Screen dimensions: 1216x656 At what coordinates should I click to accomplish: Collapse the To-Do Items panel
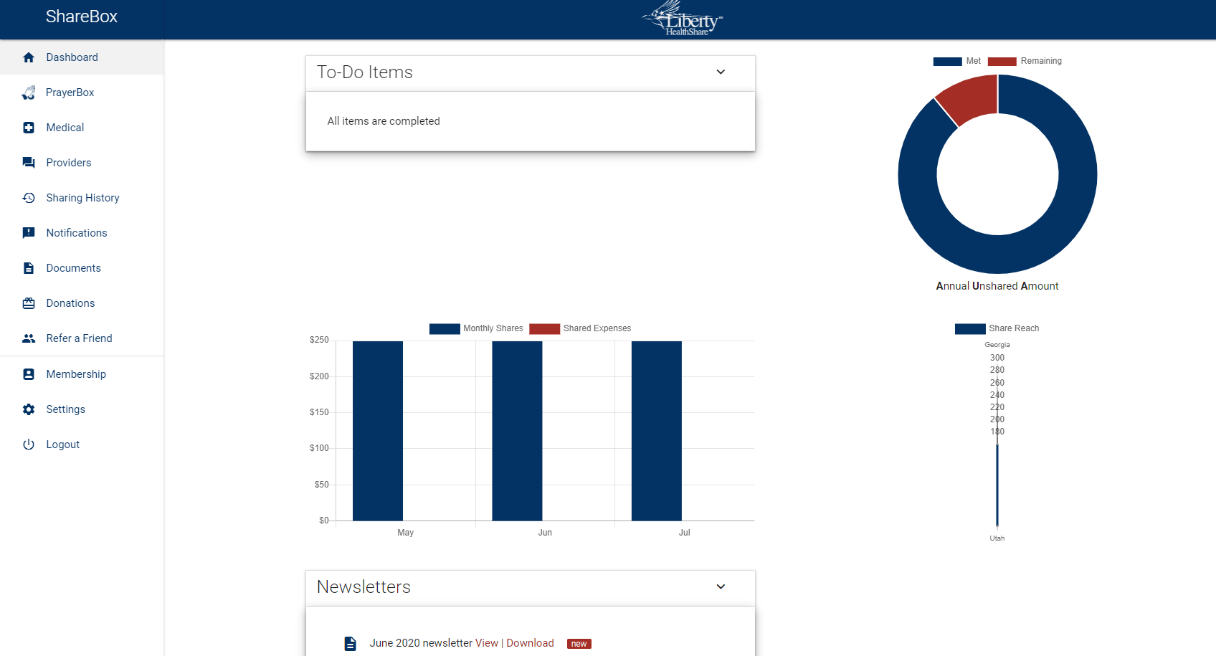[x=721, y=72]
